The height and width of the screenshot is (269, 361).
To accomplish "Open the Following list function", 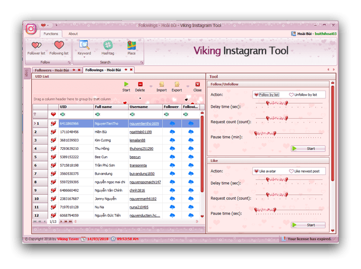I will 59,48.
